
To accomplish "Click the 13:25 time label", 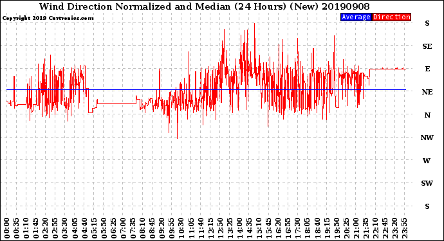I will [x=230, y=228].
